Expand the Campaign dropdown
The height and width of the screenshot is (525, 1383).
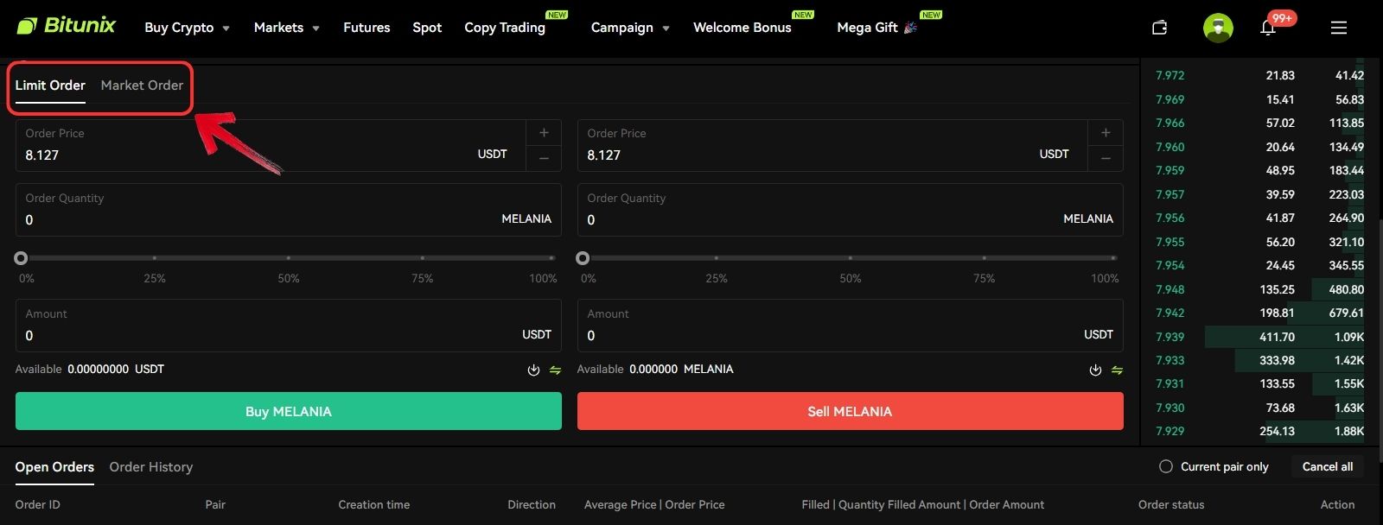point(630,28)
